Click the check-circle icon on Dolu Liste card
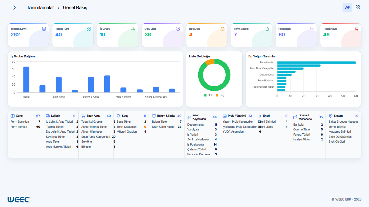369x207 pixels. click(178, 29)
